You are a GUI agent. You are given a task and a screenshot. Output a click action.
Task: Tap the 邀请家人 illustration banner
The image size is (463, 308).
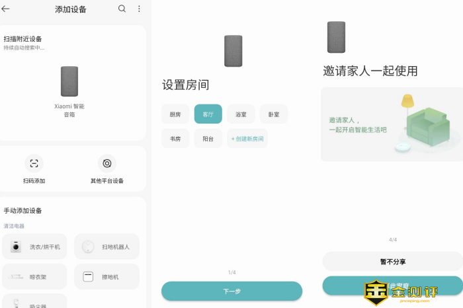click(392, 124)
